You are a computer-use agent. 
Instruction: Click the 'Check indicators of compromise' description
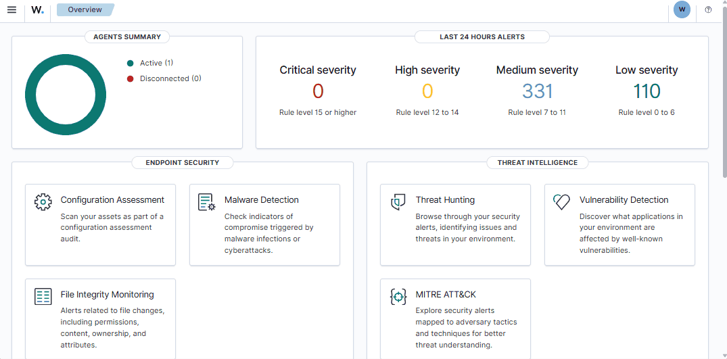pyautogui.click(x=269, y=233)
